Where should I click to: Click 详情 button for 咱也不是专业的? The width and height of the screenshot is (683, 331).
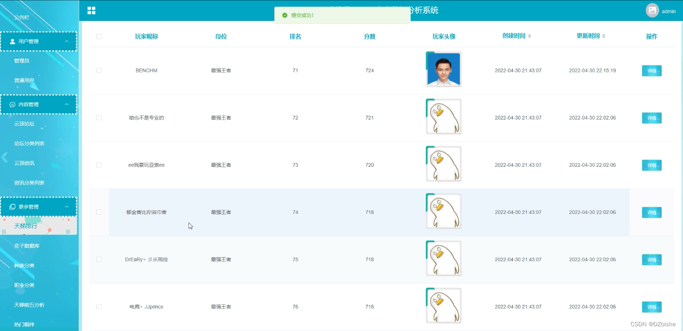(652, 118)
